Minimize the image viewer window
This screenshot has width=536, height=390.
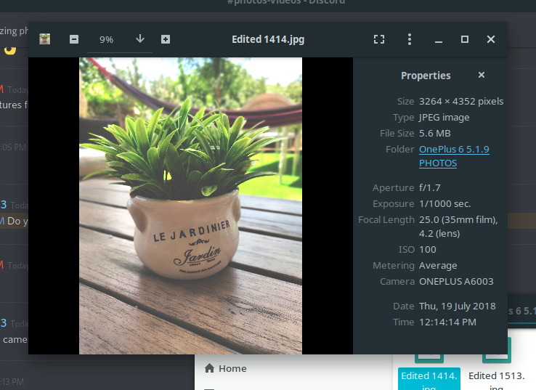coord(439,40)
